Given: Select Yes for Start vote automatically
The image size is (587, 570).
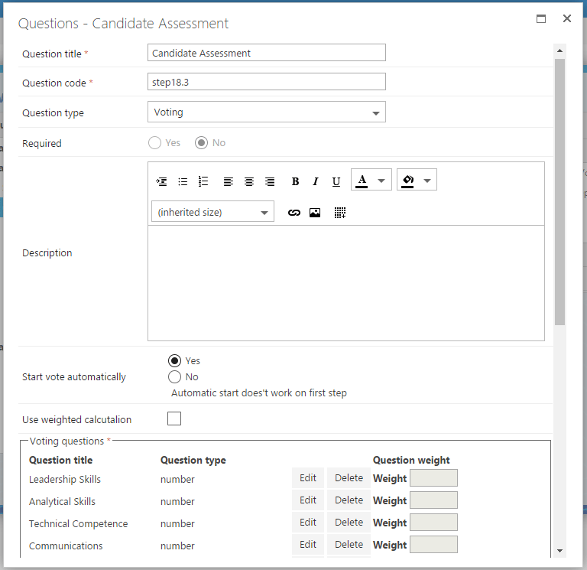Looking at the screenshot, I should tap(174, 361).
